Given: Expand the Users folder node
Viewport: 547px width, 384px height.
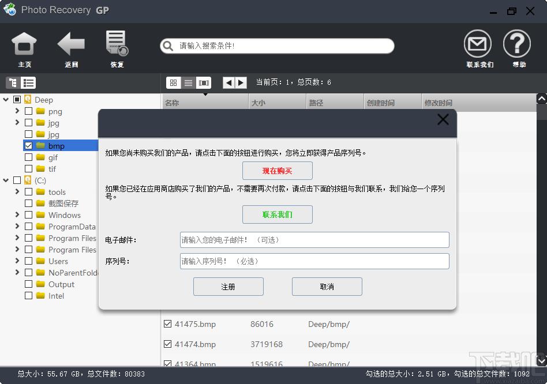Looking at the screenshot, I should (17, 261).
